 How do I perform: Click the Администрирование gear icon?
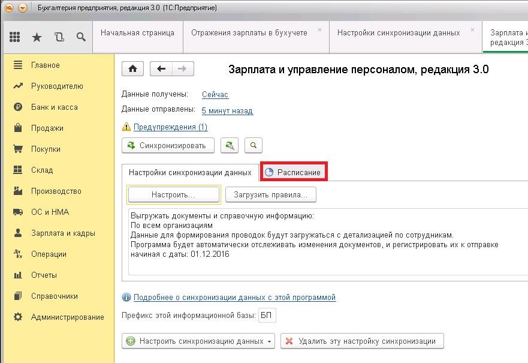(18, 317)
